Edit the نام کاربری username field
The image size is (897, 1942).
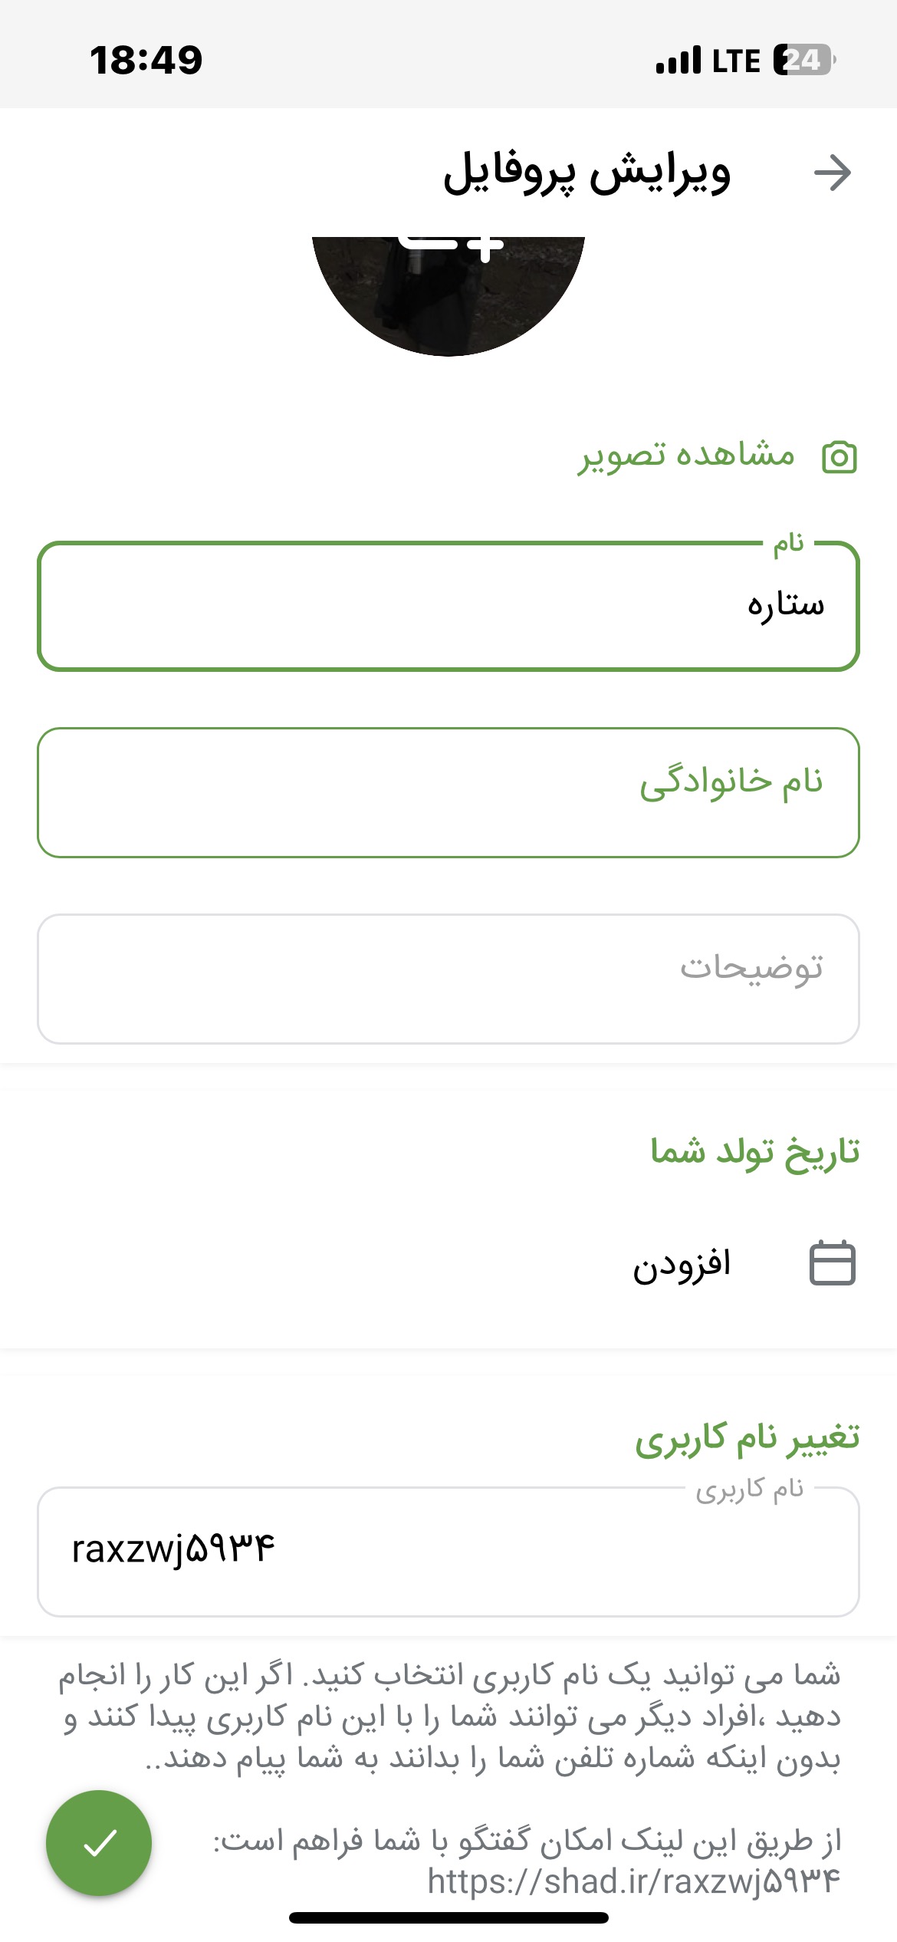coord(449,1552)
